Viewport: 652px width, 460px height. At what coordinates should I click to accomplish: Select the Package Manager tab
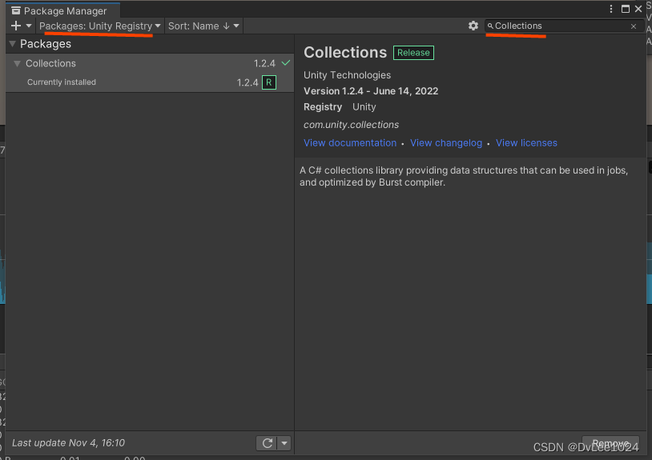click(x=62, y=10)
